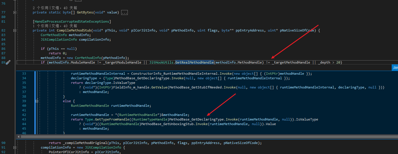Click the CompileMethodStub method name
This screenshot has height=154, width=398.
click(x=74, y=30)
